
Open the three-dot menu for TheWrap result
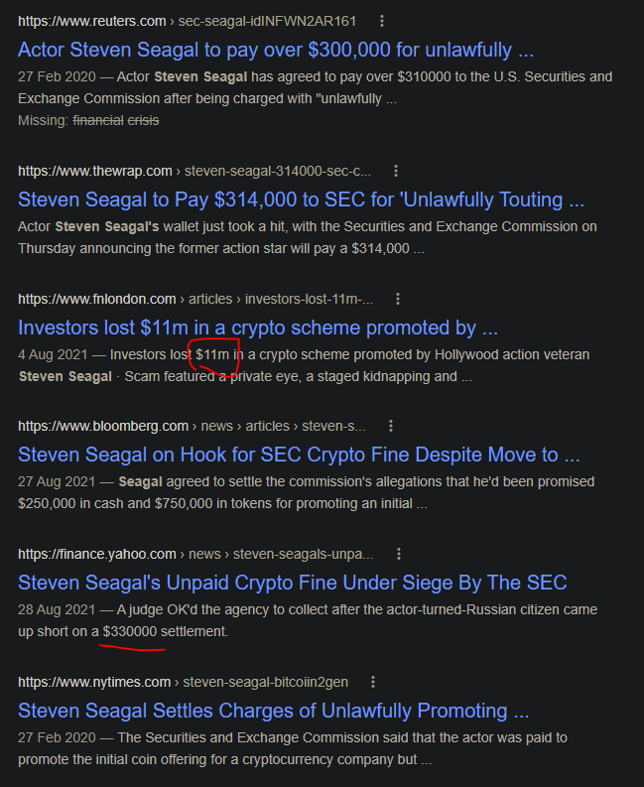[x=396, y=171]
